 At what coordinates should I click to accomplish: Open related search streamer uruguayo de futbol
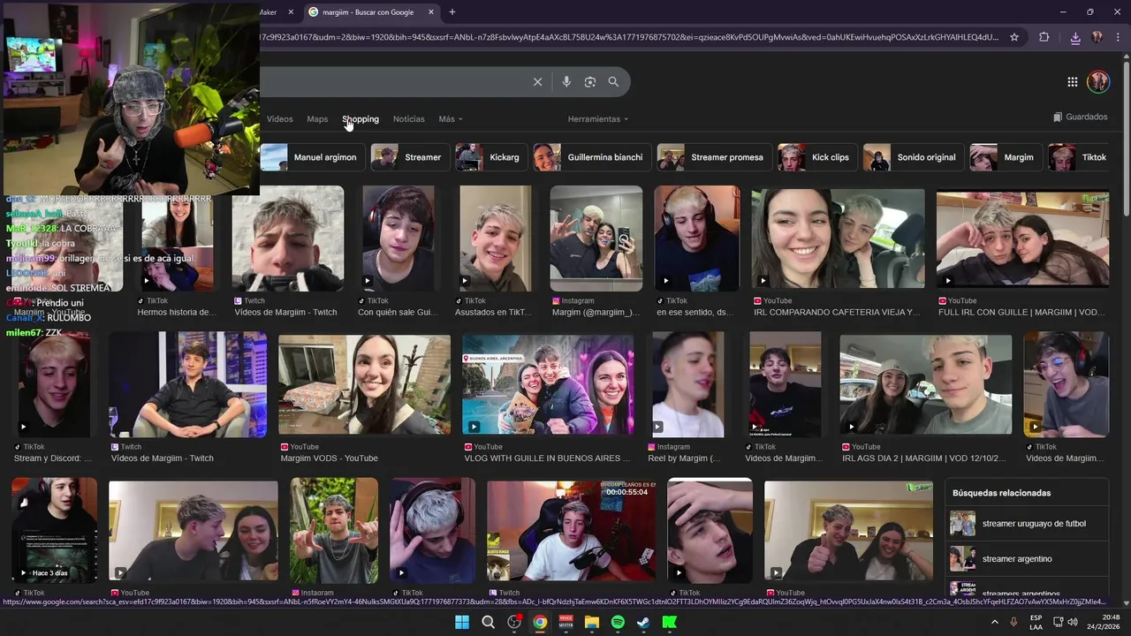[1027, 524]
